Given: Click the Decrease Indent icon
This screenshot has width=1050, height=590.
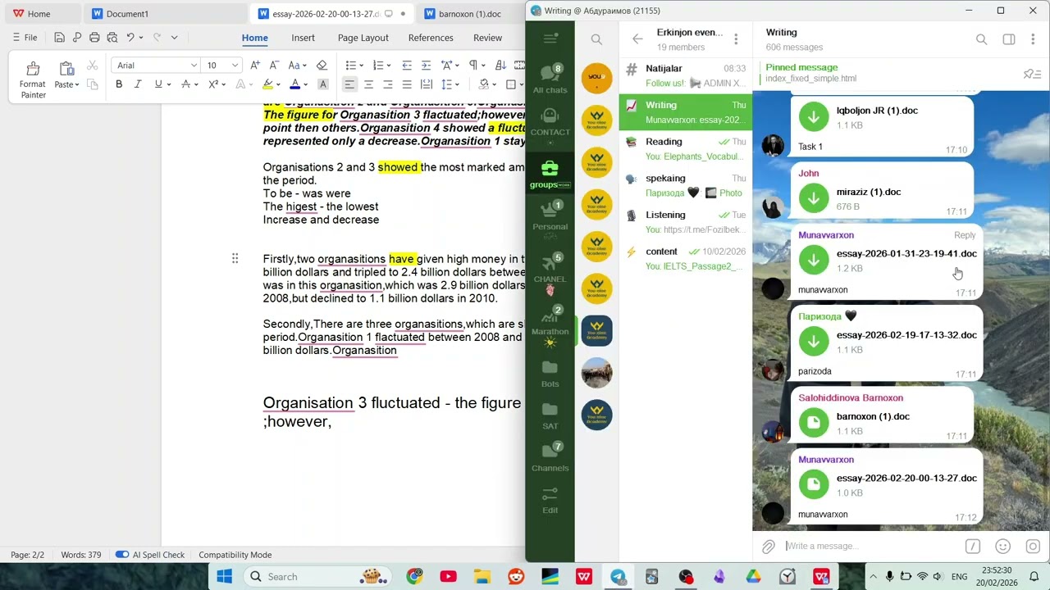Looking at the screenshot, I should [408, 65].
